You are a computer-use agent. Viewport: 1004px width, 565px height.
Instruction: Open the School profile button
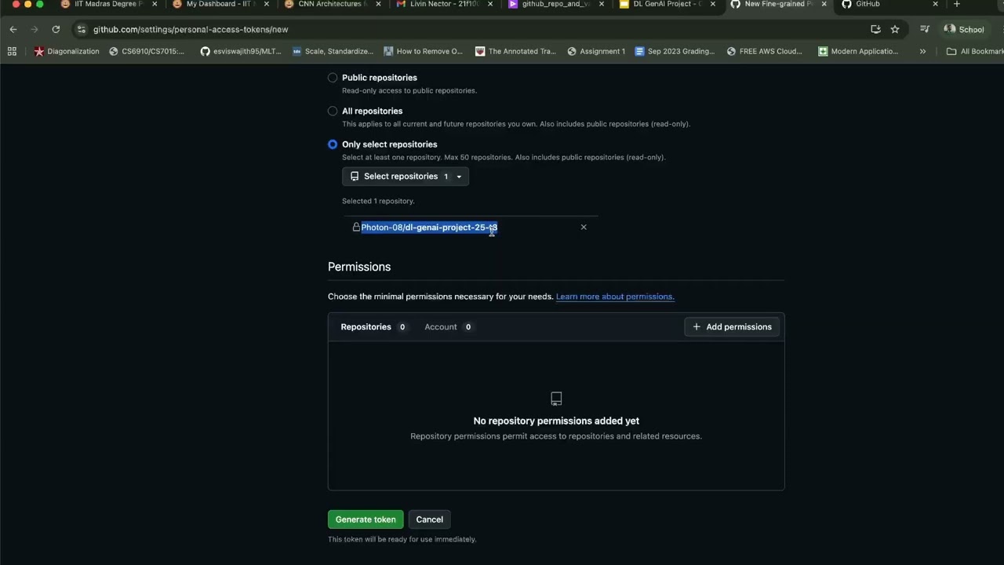click(x=964, y=29)
